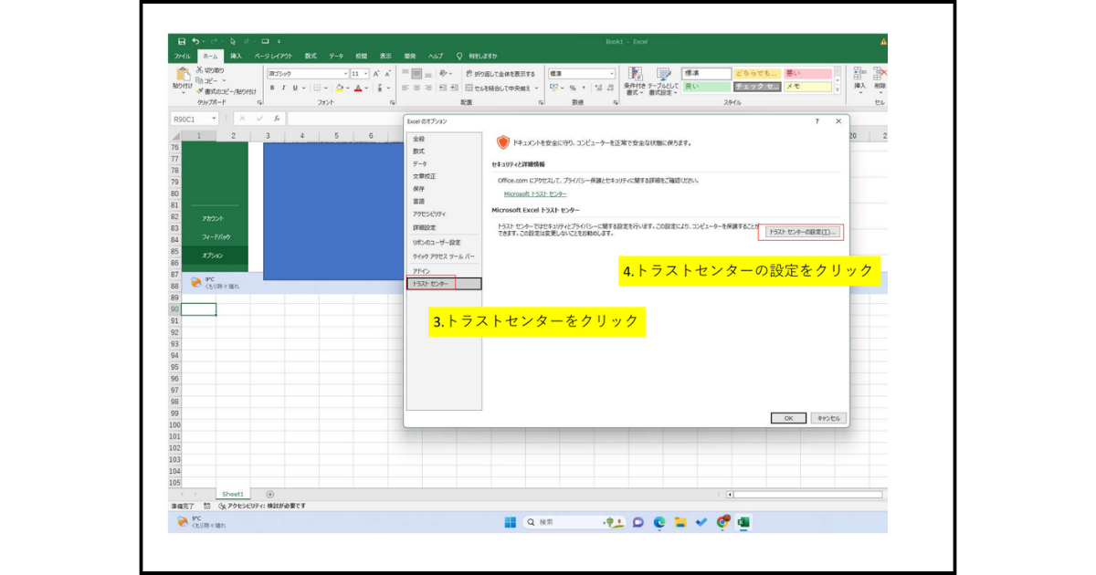Screen dimensions: 1096x575
Task: Click the Insert cells icon
Action: [x=859, y=74]
